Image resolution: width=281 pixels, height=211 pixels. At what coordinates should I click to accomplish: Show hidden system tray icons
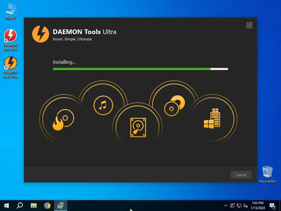tap(226, 206)
